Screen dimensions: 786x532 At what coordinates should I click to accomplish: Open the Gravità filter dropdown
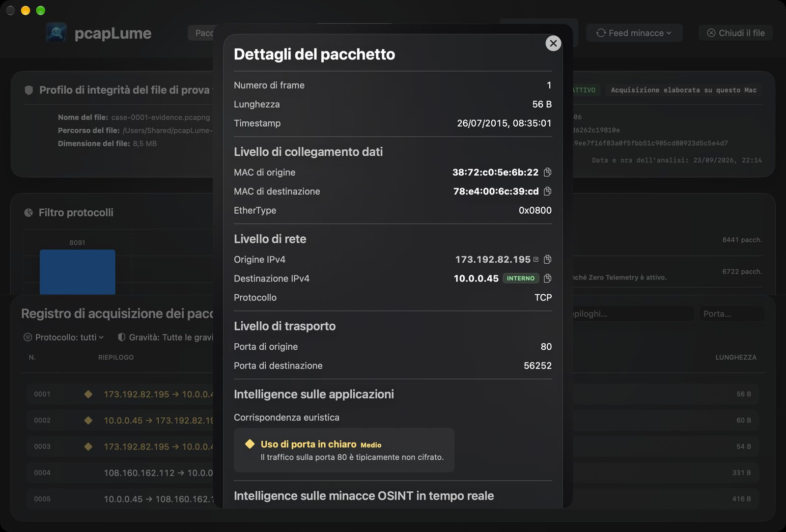coord(166,337)
